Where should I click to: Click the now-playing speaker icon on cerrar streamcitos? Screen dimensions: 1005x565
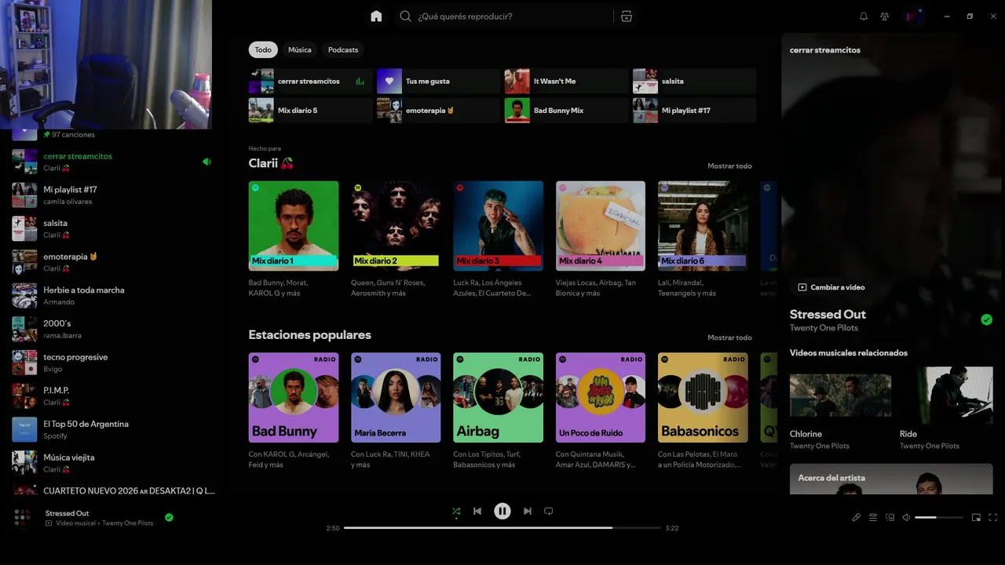pyautogui.click(x=206, y=162)
